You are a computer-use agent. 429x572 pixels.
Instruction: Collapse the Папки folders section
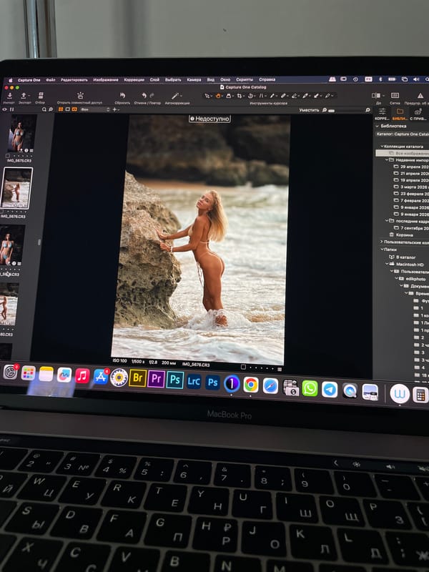pos(382,249)
